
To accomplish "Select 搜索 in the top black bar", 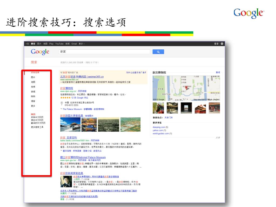I will [33, 44].
